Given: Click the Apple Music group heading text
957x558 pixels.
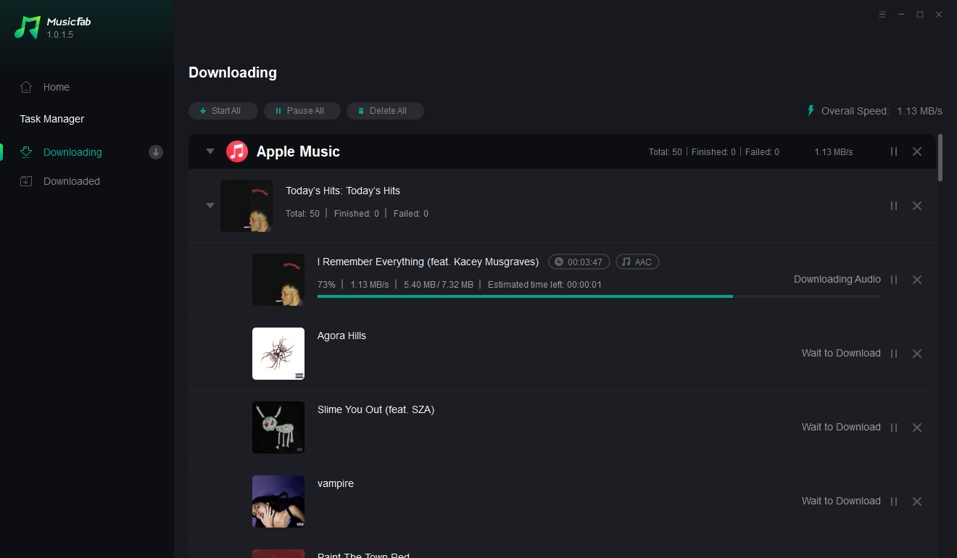Looking at the screenshot, I should tap(298, 151).
